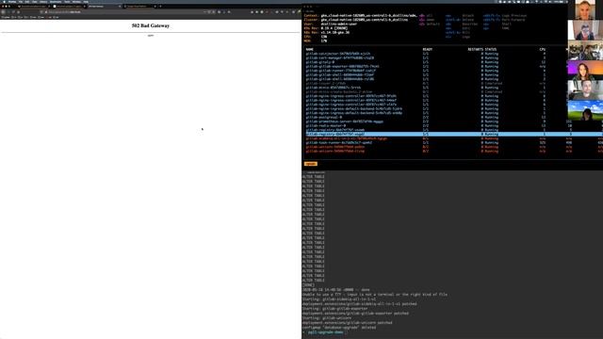This screenshot has height=339, width=603.
Task: Click the group room video thumbnail
Action: [x=585, y=50]
